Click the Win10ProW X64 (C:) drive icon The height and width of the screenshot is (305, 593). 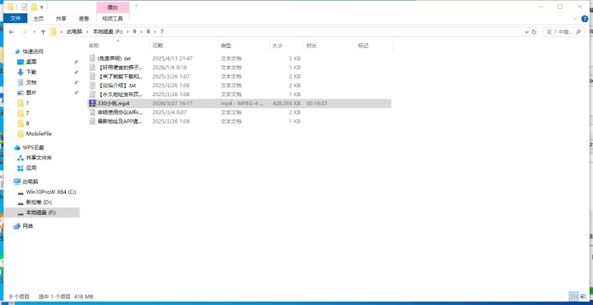21,192
